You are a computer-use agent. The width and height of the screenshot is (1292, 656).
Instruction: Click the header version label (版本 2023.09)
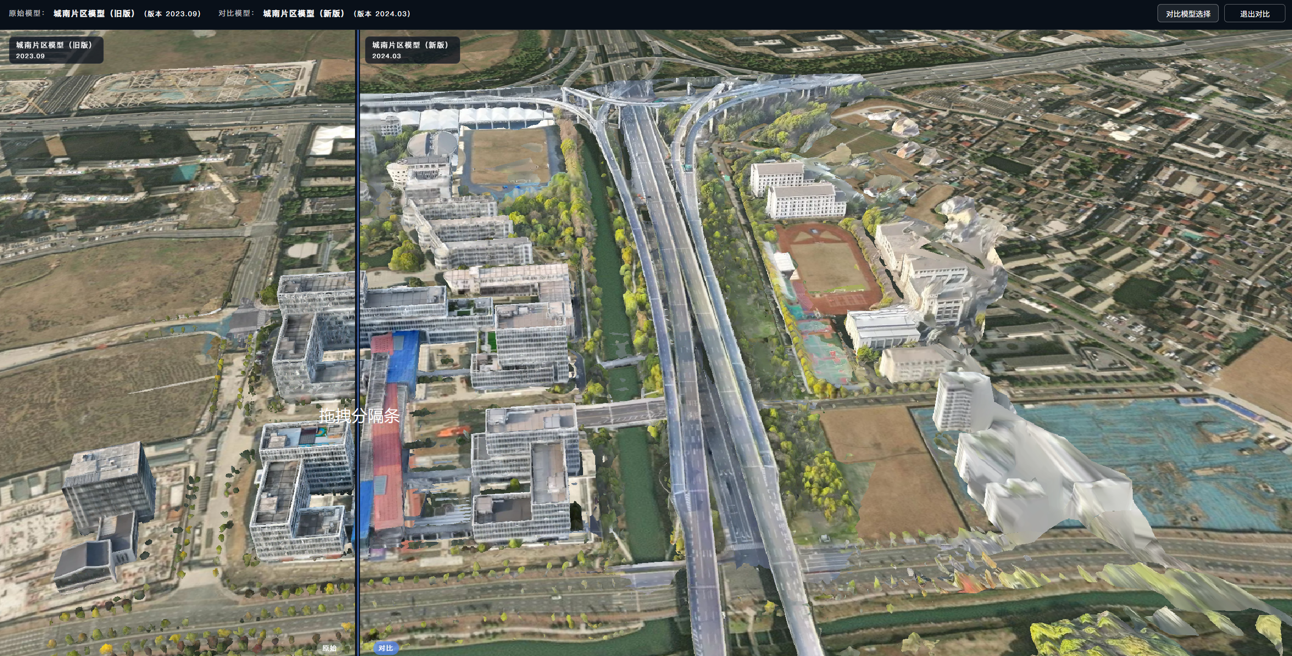[172, 14]
